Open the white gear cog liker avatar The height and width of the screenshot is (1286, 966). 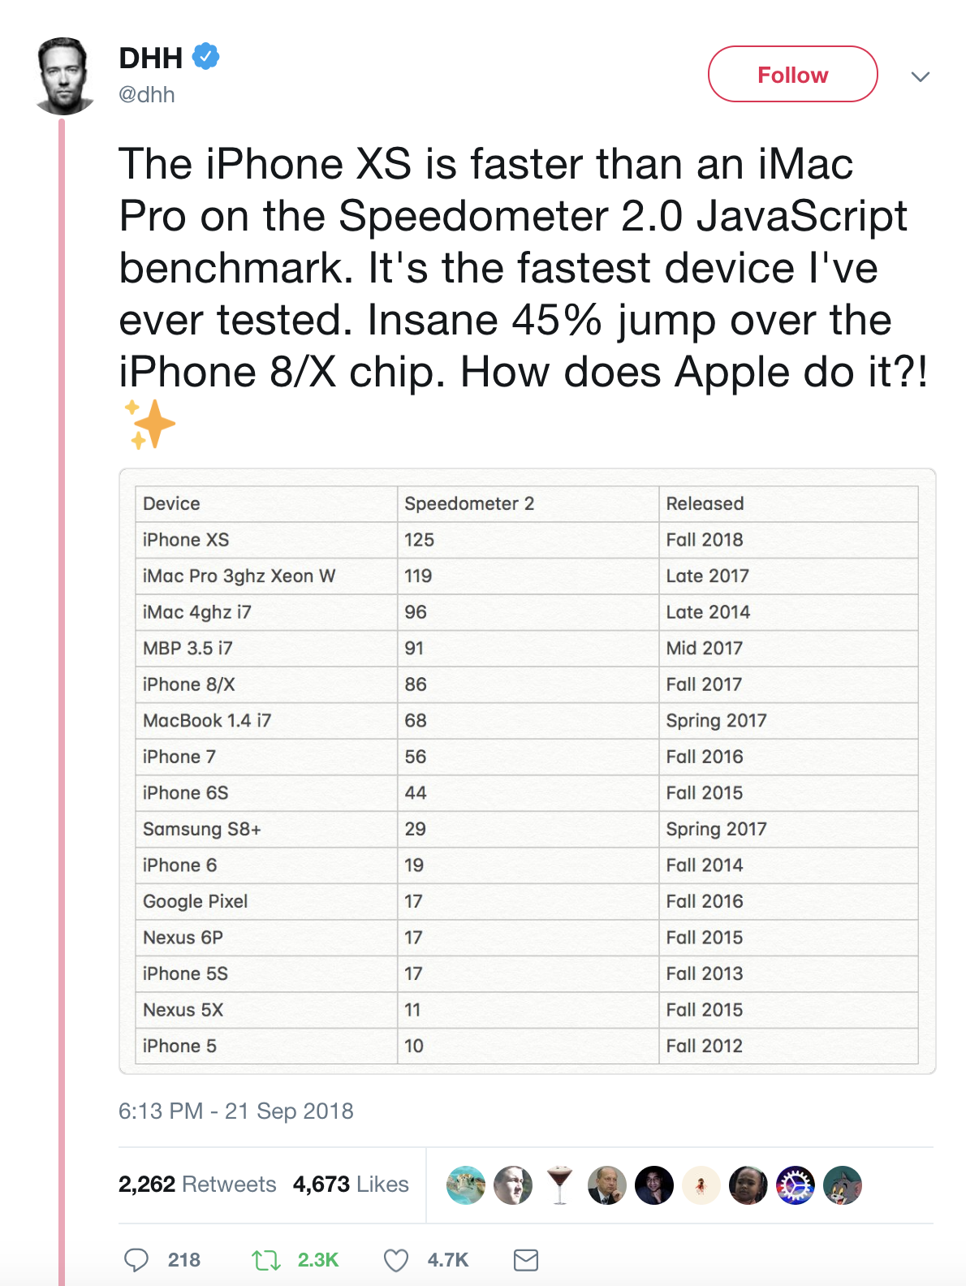pos(796,1185)
